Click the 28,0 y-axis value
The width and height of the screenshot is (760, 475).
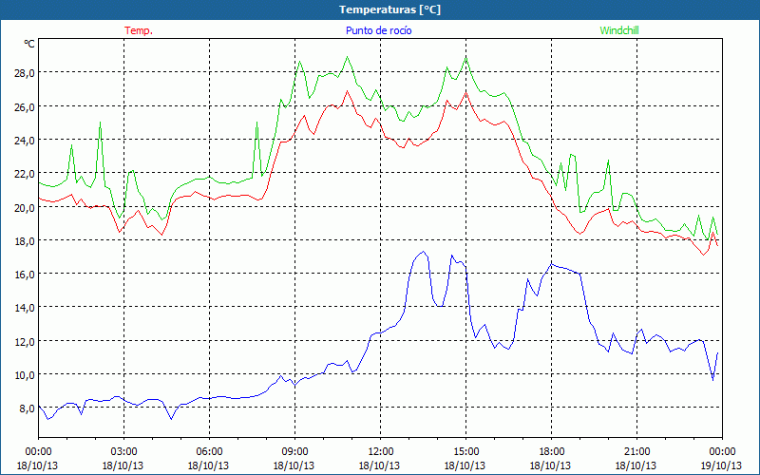tap(24, 73)
